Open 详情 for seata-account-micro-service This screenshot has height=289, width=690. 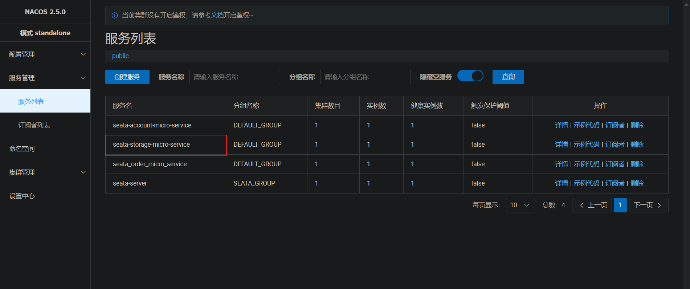point(561,125)
